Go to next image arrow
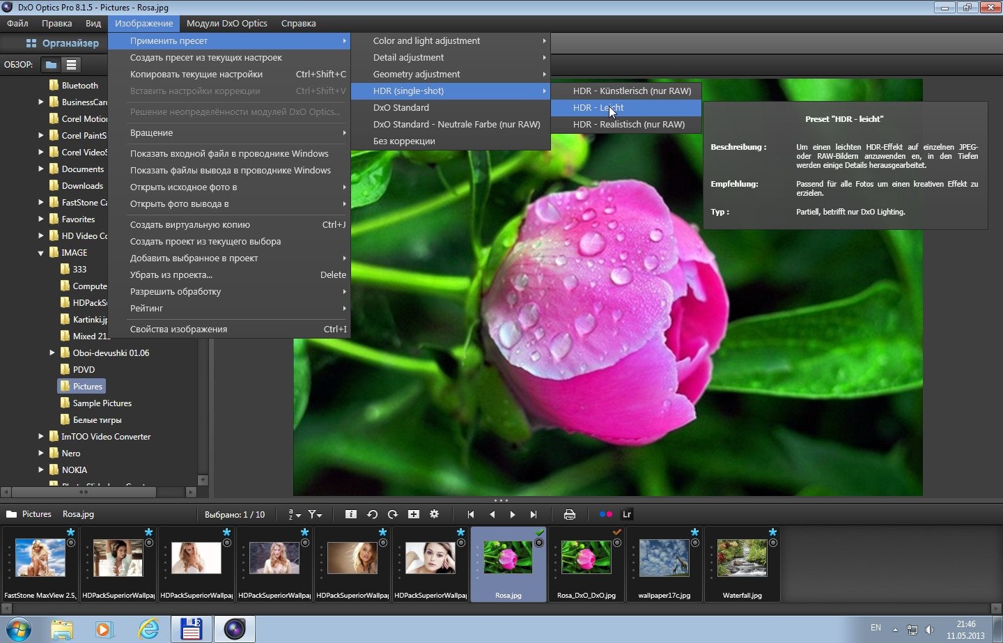Screen dimensions: 1003x643 tap(513, 514)
